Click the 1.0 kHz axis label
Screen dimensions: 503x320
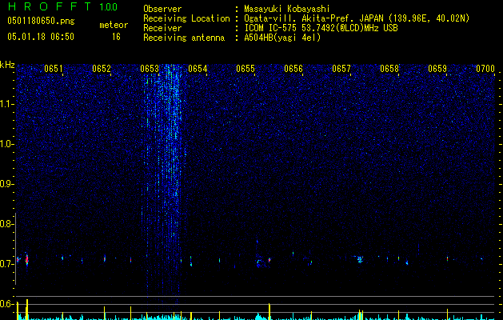tap(6, 144)
